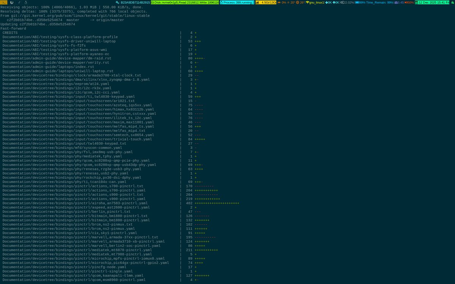
Task: Click the 'Resolving deltas: 100%' line
Action: click(74, 11)
